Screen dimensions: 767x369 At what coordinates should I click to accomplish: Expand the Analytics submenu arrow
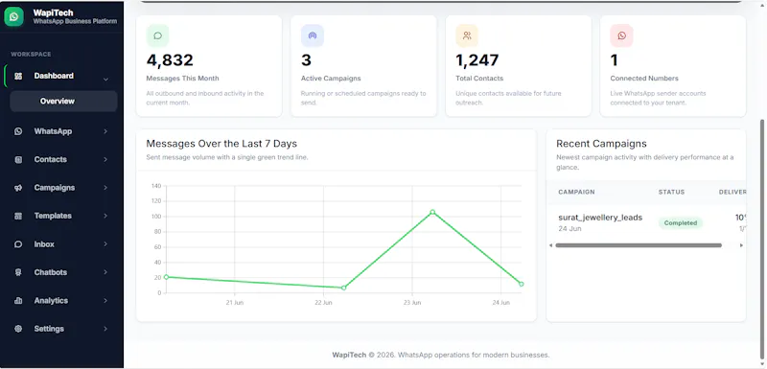tap(105, 301)
